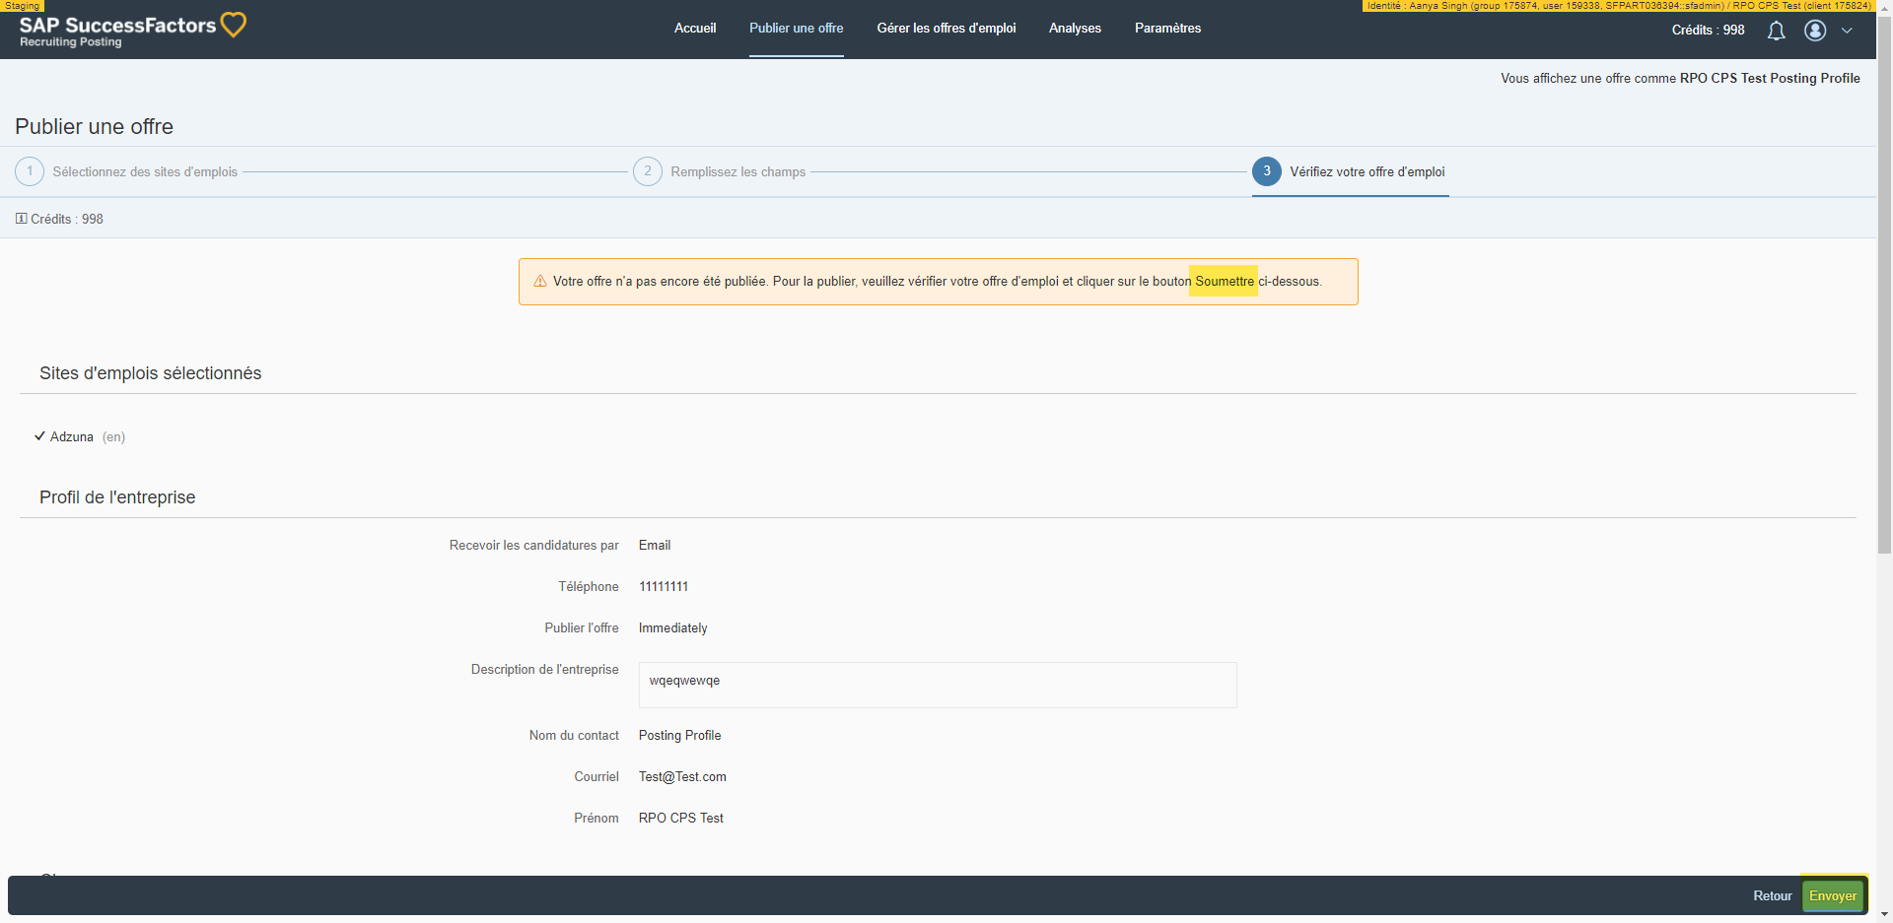1893x923 pixels.
Task: Click the SAP SuccessFactors heart logo
Action: [x=234, y=25]
